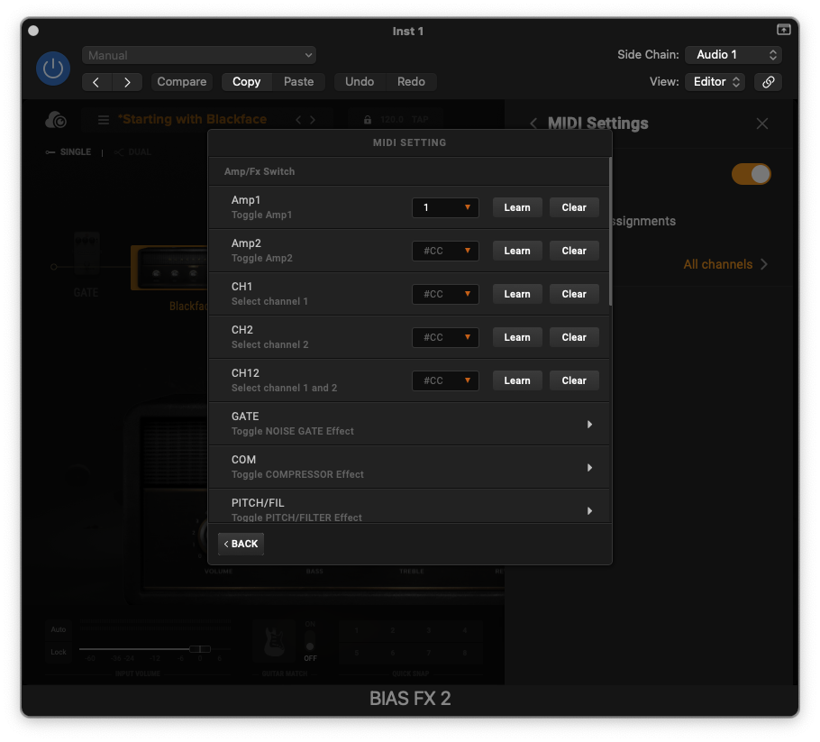Click Clear for Amp1
Viewport: 820px width, 742px height.
(574, 207)
